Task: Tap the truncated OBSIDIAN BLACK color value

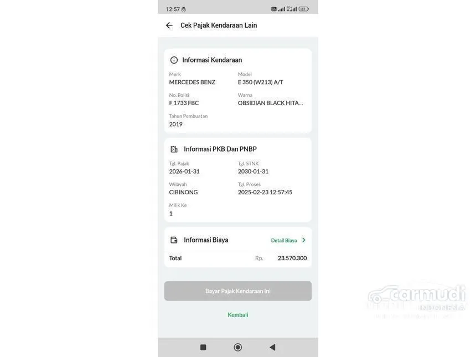Action: 270,103
